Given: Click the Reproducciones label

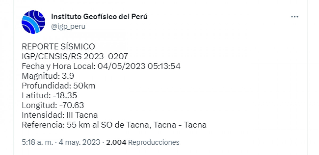Looking at the screenshot, I should tap(154, 142).
